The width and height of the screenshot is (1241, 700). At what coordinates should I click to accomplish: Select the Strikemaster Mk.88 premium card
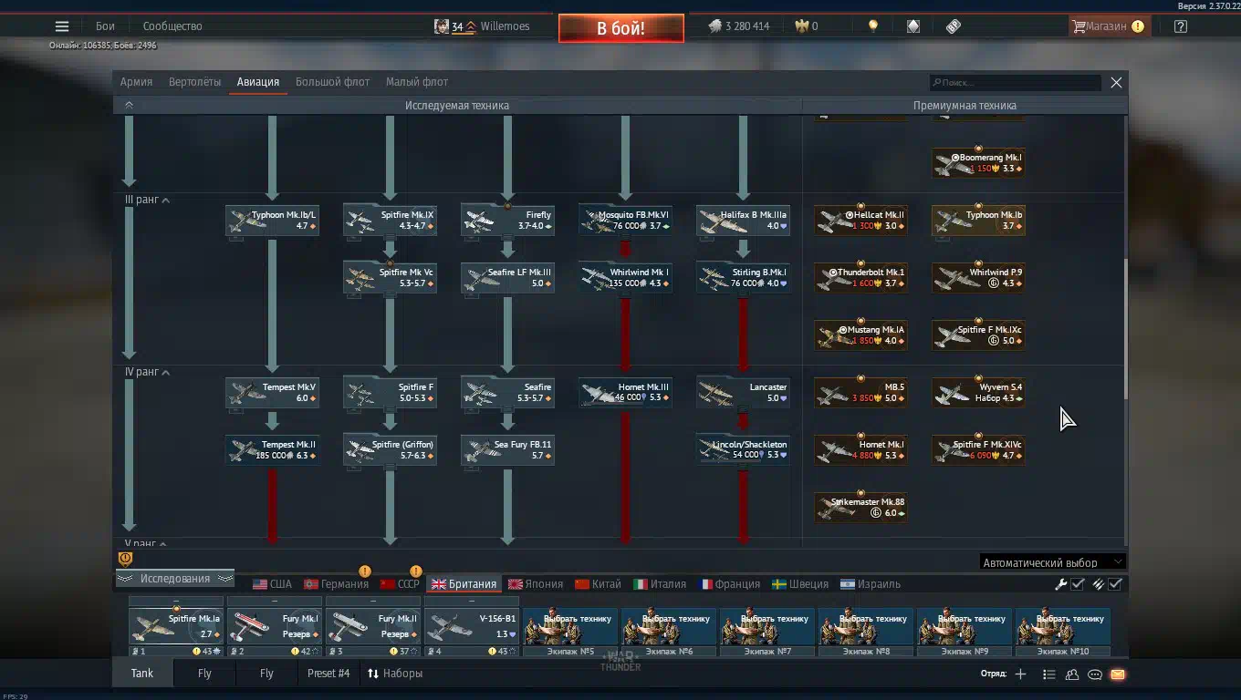click(861, 508)
